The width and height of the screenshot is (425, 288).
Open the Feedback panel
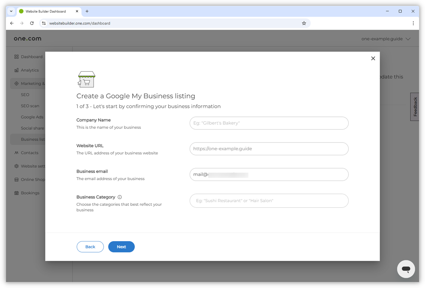[415, 107]
